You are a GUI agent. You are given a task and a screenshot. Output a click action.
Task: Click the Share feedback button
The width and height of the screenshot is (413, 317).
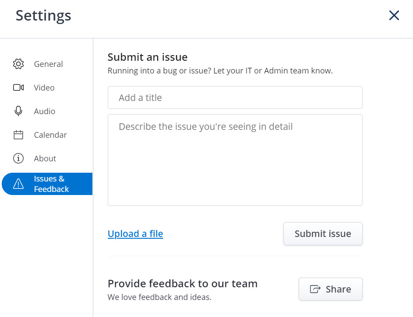click(331, 289)
